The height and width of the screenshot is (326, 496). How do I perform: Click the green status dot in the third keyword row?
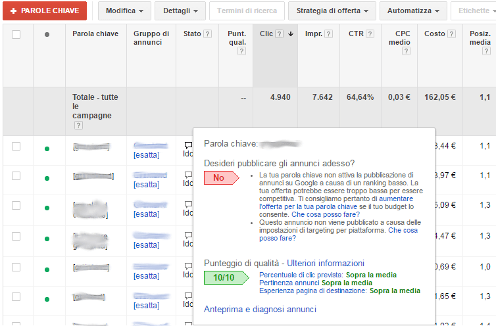[47, 208]
